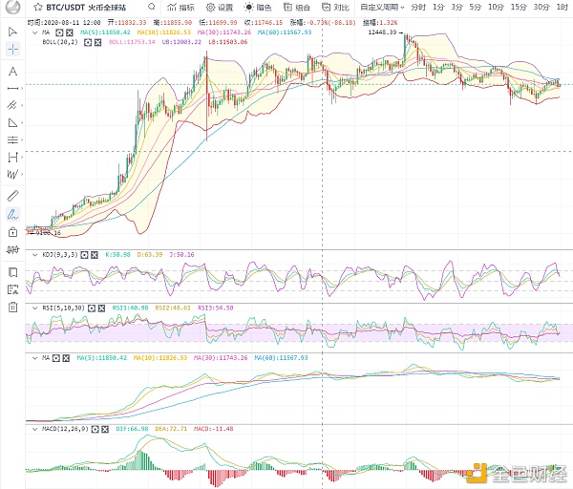The width and height of the screenshot is (573, 489).
Task: Activate the freehand brush tool
Action: 12,214
